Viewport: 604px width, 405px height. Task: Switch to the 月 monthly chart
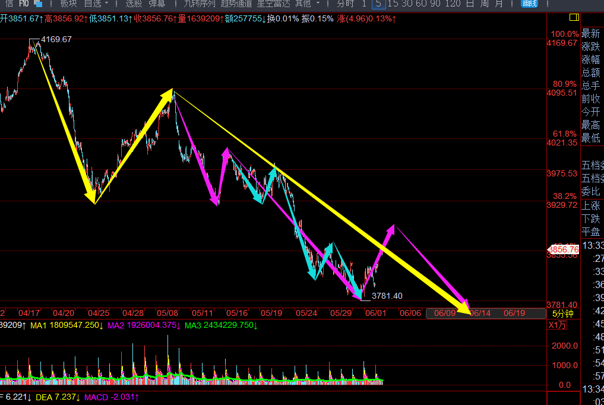click(499, 4)
